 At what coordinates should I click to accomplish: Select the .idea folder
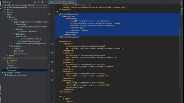(11, 10)
